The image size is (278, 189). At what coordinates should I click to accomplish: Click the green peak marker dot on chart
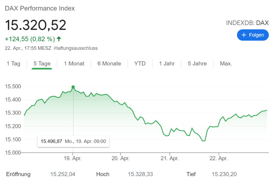[x=73, y=87]
